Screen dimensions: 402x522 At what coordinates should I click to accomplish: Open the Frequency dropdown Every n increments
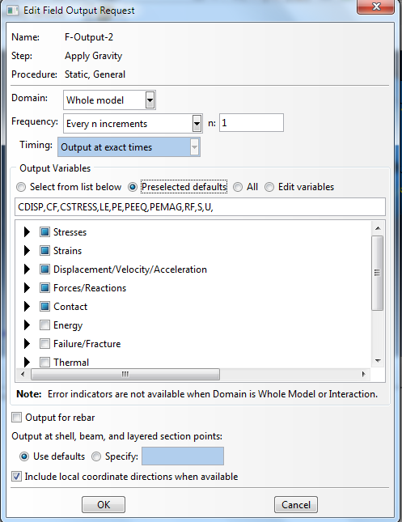click(x=133, y=124)
